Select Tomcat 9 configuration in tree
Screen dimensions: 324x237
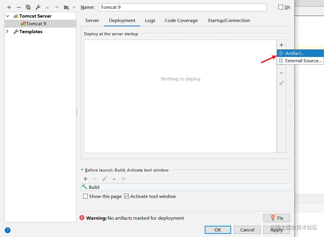click(x=40, y=24)
